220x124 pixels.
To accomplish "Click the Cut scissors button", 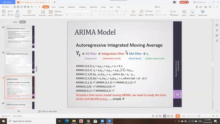I will pyautogui.click(x=10, y=11).
